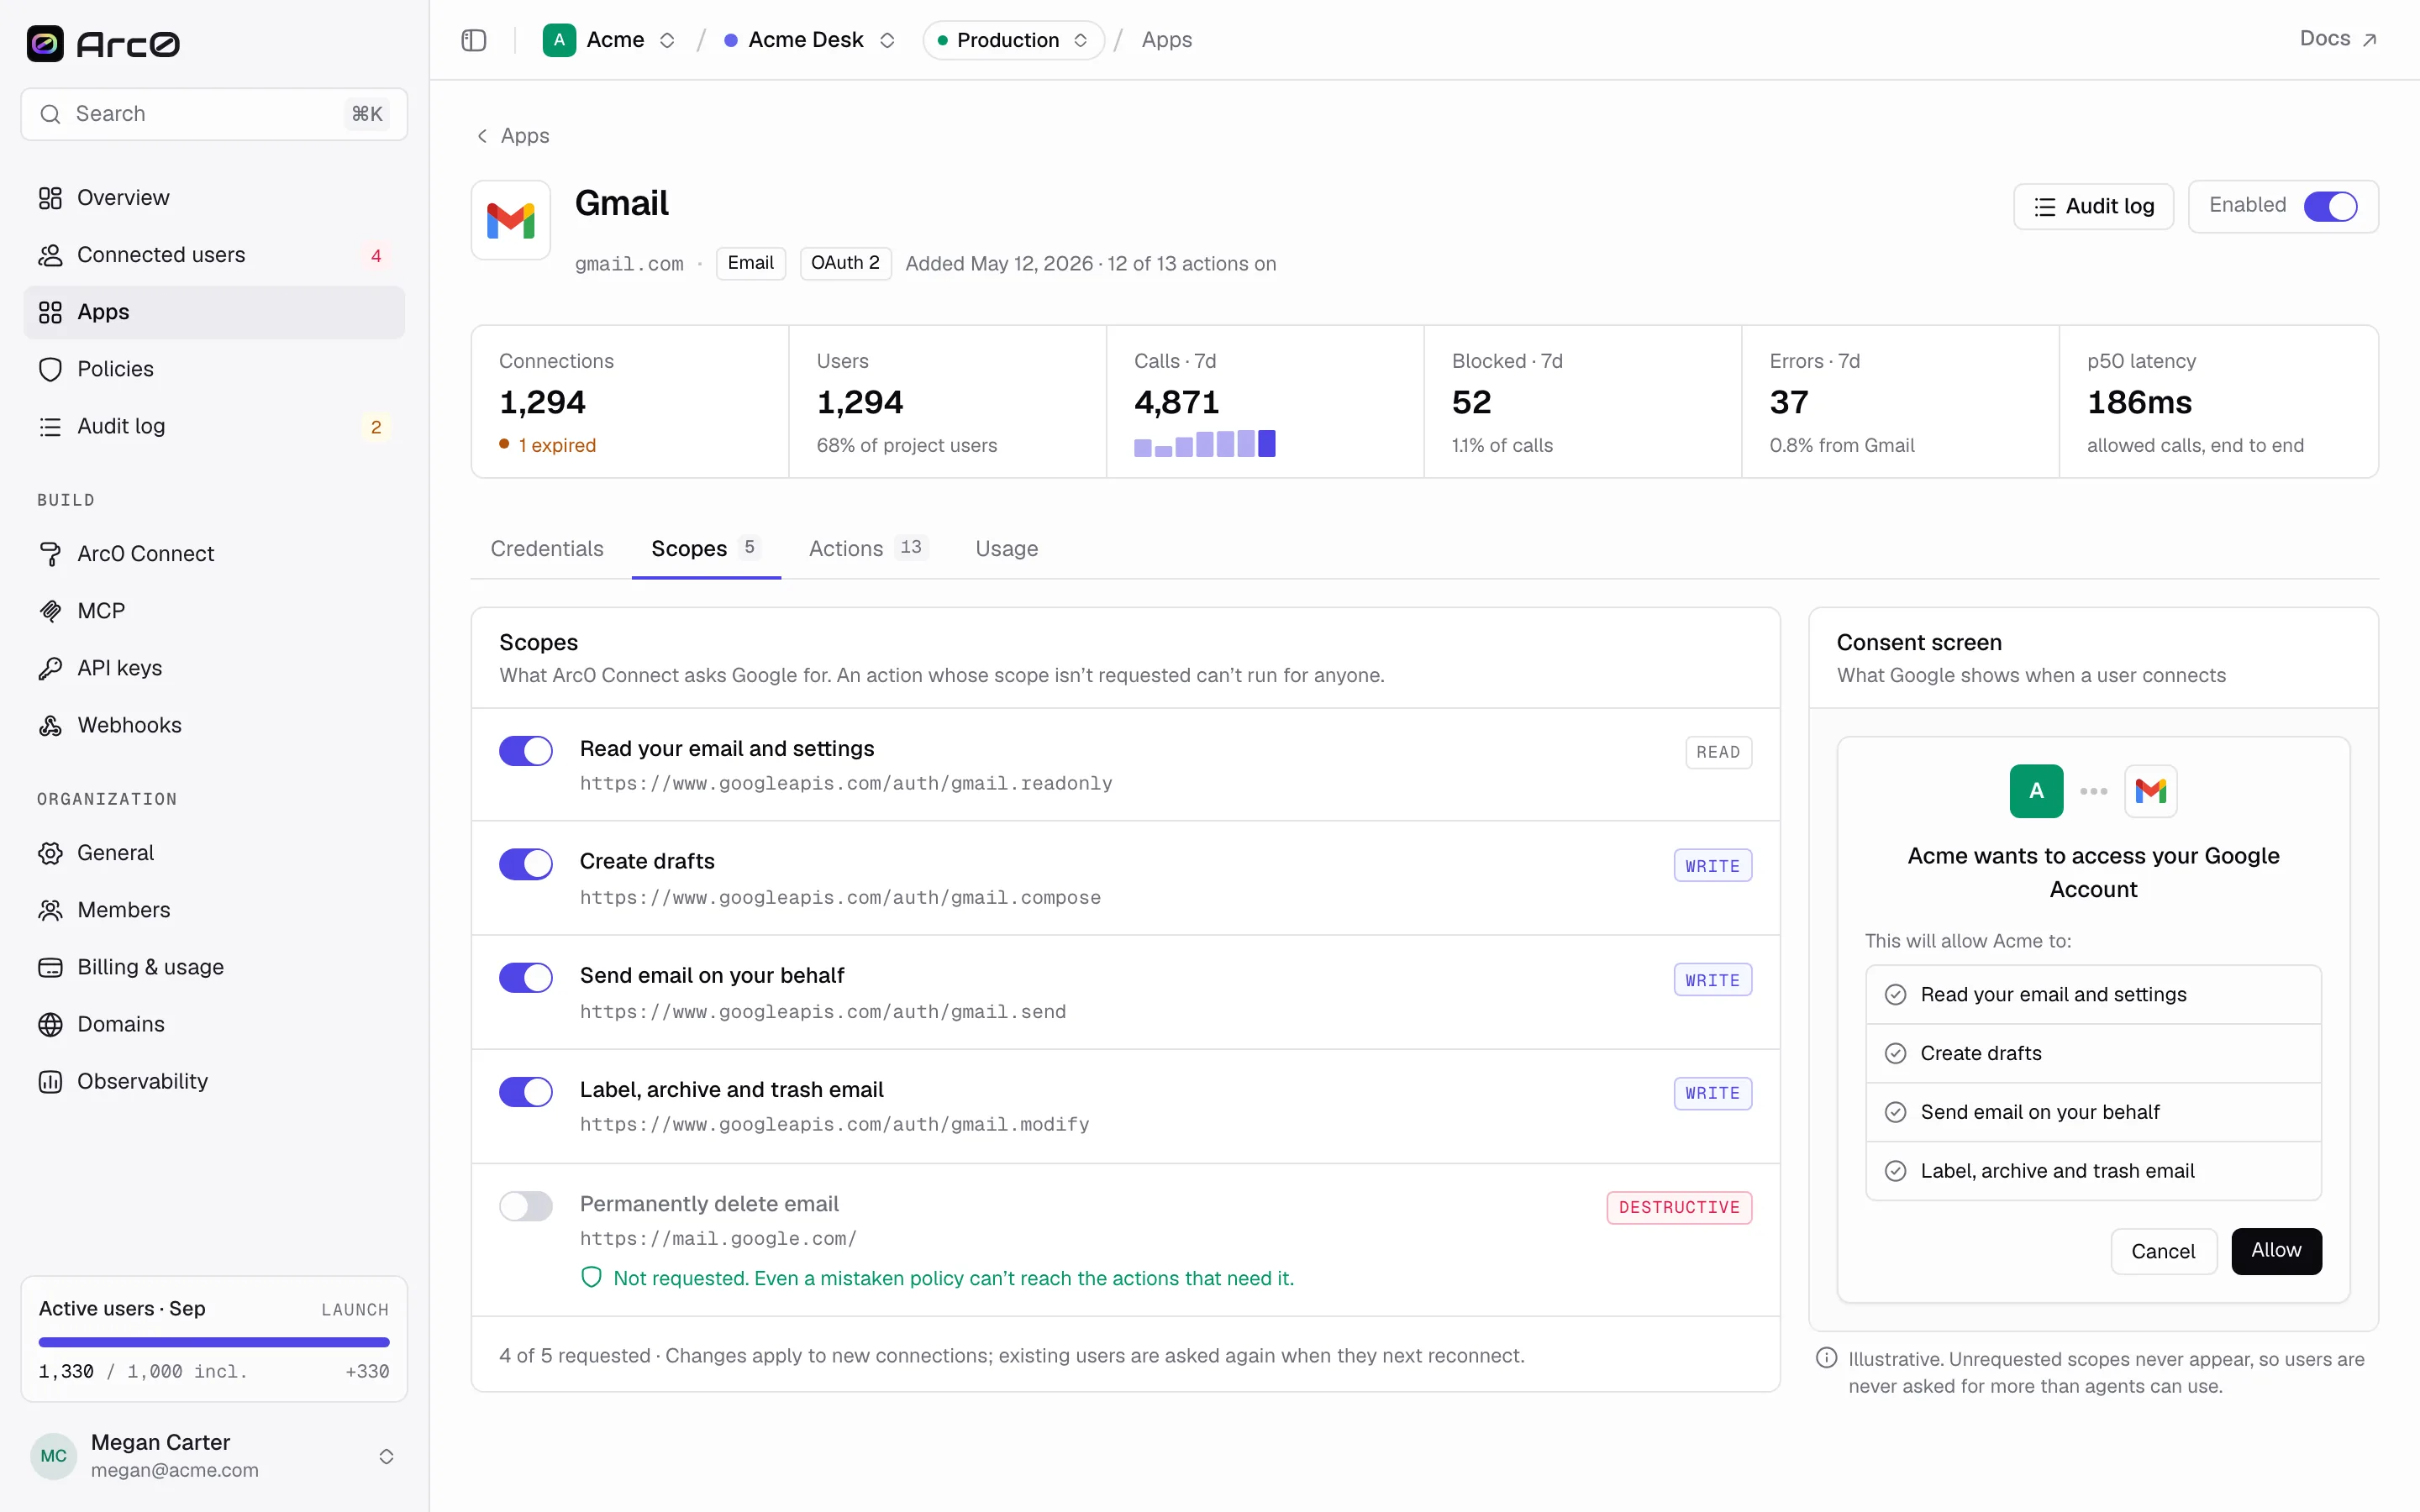Viewport: 2420px width, 1512px height.
Task: Click the green A tile in consent preview
Action: tap(2037, 791)
